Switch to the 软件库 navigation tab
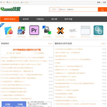107x107 pixels. 26,19
